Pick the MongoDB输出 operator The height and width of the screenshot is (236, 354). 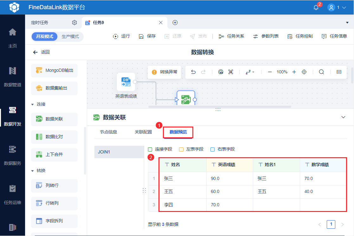(x=55, y=71)
